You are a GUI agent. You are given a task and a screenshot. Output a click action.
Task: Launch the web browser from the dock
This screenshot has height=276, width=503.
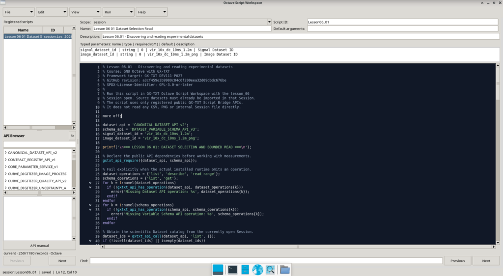tap(257, 270)
